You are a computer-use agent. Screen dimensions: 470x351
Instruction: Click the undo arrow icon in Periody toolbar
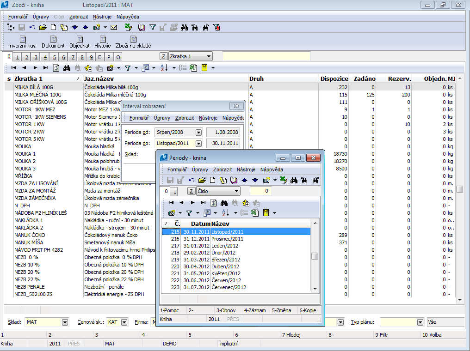tap(191, 180)
